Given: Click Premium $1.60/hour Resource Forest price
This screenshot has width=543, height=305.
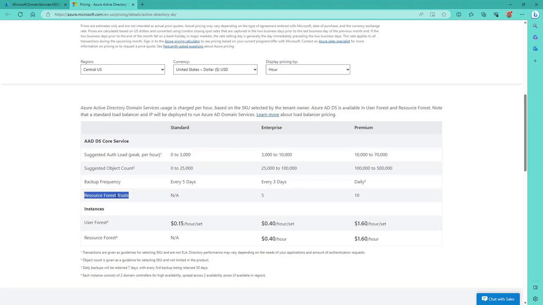Looking at the screenshot, I should [x=367, y=239].
